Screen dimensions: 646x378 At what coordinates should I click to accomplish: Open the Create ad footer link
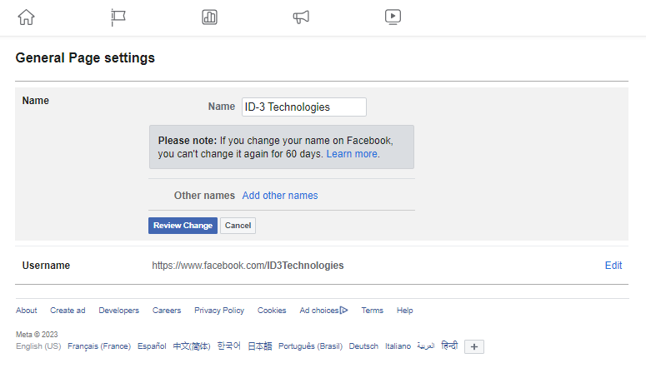(68, 310)
